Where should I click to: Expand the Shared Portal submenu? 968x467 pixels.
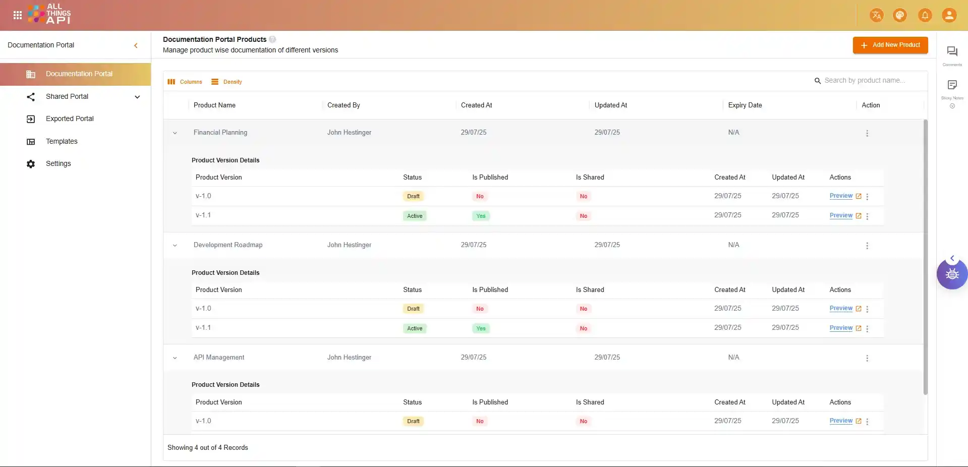pyautogui.click(x=137, y=97)
